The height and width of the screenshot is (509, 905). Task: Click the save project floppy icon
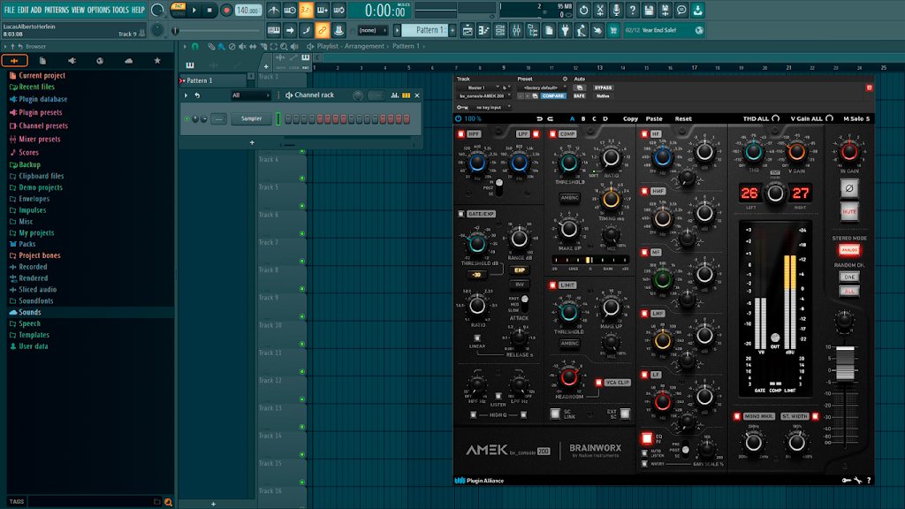tap(649, 10)
